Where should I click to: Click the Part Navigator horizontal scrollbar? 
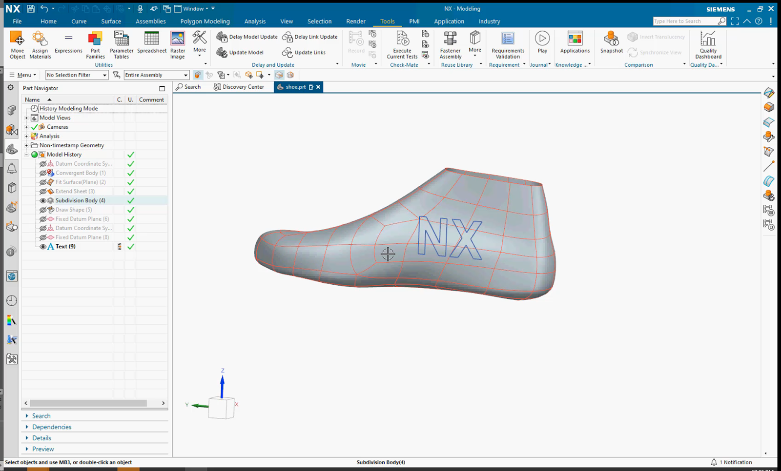88,403
